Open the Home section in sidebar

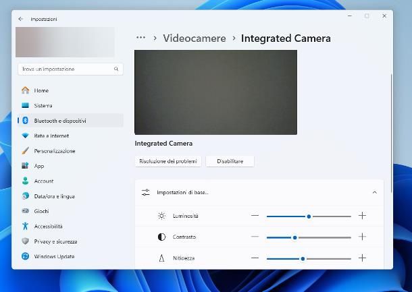click(x=41, y=90)
